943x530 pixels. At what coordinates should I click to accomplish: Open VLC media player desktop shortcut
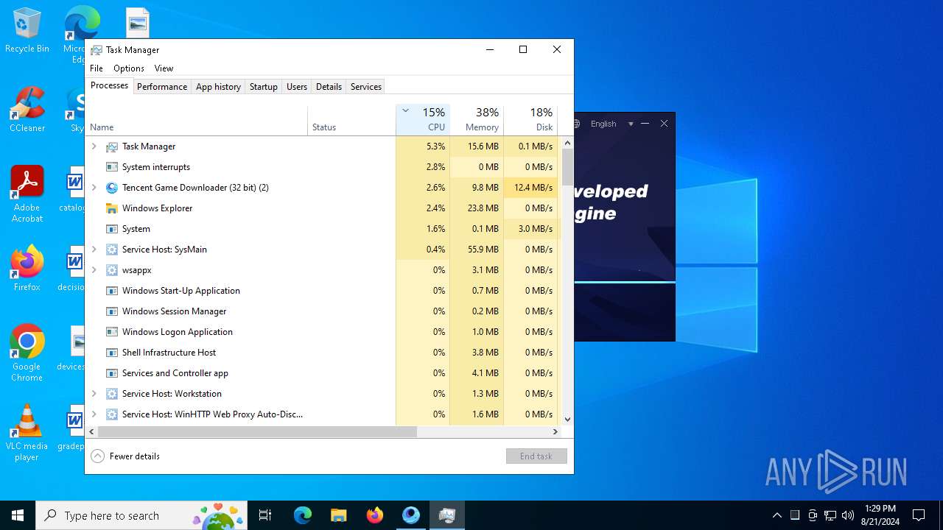27,433
